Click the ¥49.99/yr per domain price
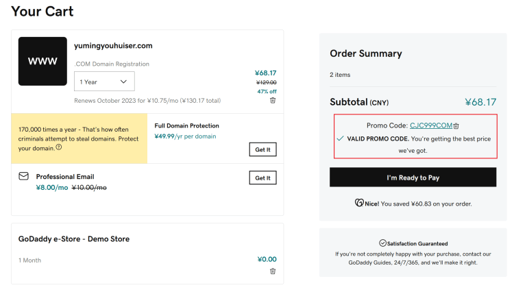The width and height of the screenshot is (514, 292). pos(185,136)
